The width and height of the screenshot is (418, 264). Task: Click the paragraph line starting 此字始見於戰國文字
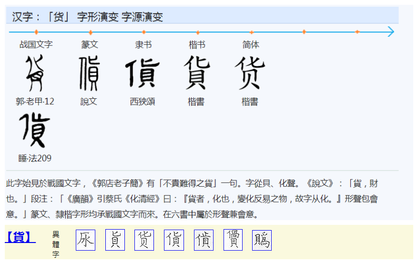(192, 183)
